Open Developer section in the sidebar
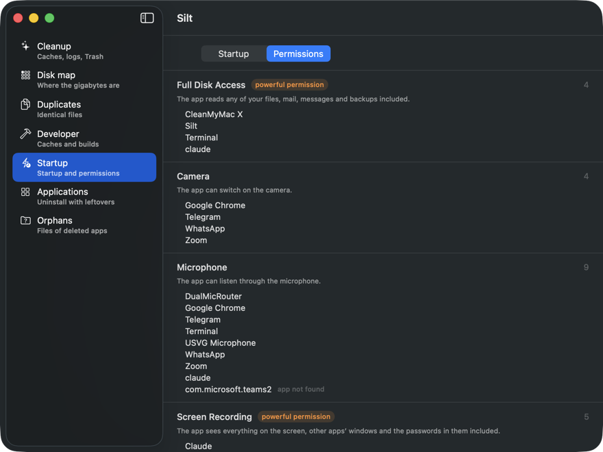This screenshot has width=603, height=452. pyautogui.click(x=84, y=138)
